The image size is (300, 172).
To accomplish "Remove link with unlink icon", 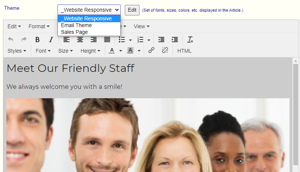I will point(165,50).
